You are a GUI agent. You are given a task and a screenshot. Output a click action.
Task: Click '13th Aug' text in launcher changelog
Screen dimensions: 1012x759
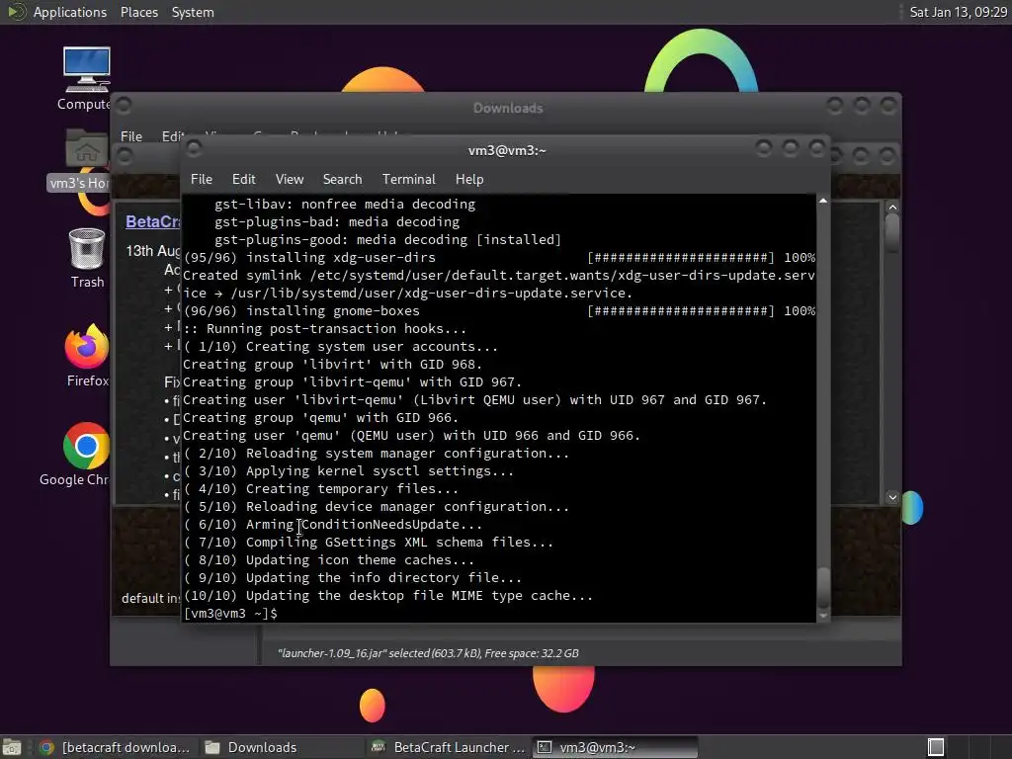(153, 251)
